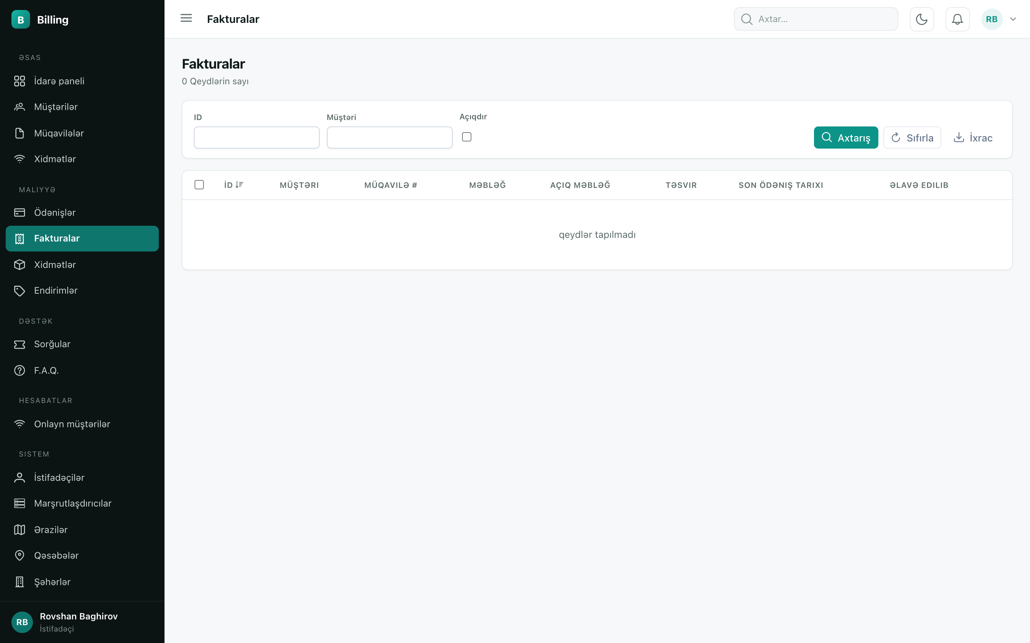Open F.A.Q. sidebar link

tap(82, 370)
